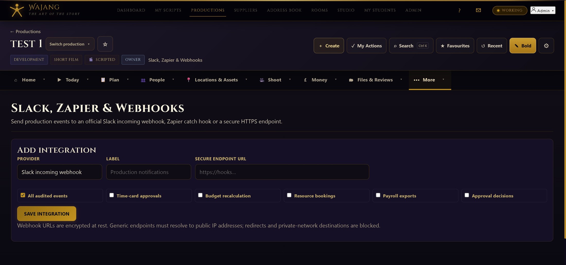
Task: Tick the Budget recalculation checkbox
Action: tap(200, 195)
